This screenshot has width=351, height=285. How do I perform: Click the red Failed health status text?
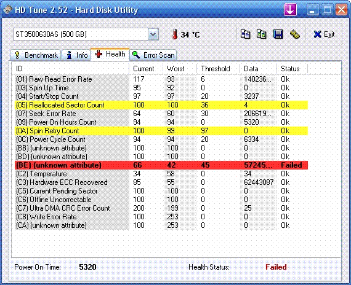click(x=276, y=267)
